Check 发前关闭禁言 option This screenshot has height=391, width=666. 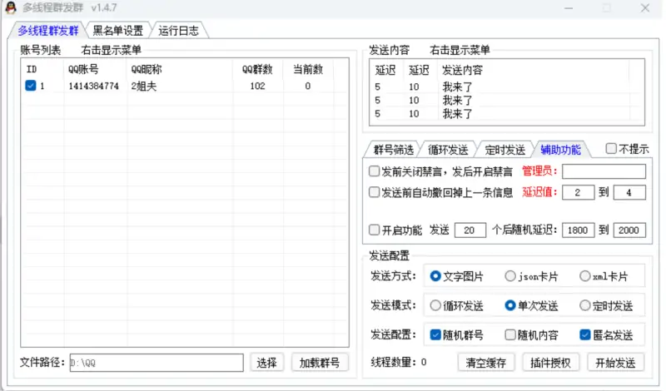click(375, 171)
